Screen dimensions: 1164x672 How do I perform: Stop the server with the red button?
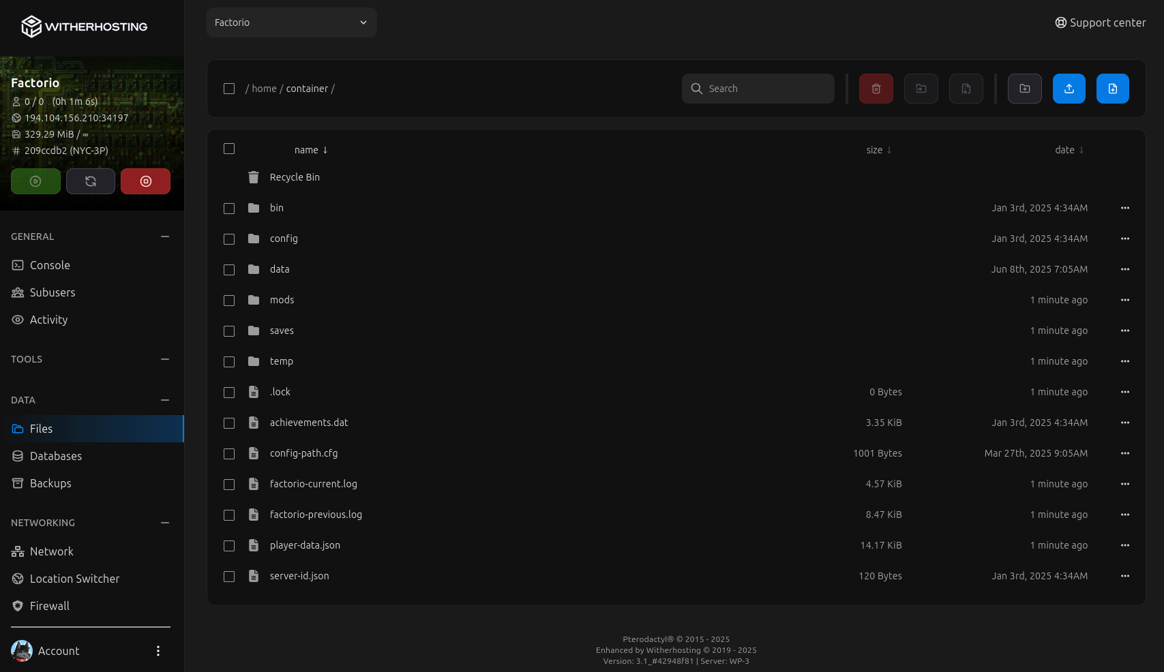click(145, 181)
